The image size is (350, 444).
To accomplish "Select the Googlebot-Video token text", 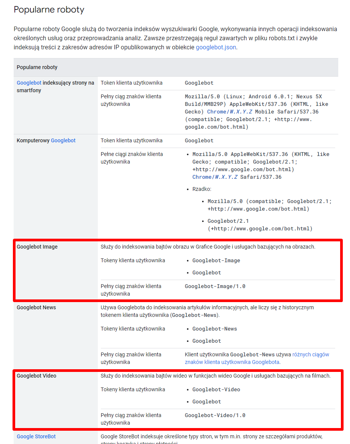I will click(x=216, y=389).
